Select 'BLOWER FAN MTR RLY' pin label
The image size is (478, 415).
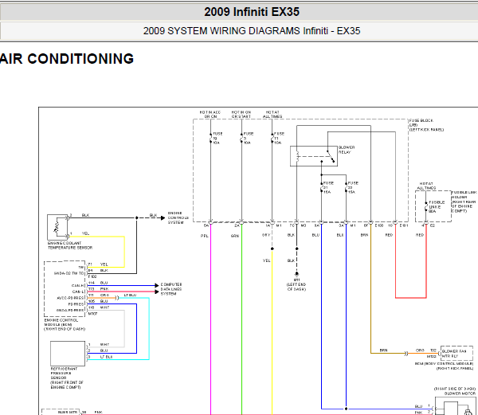(454, 354)
